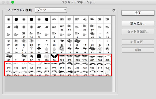Choose the butterfly-shaped brush 90
The image size is (156, 99).
click(54, 58)
